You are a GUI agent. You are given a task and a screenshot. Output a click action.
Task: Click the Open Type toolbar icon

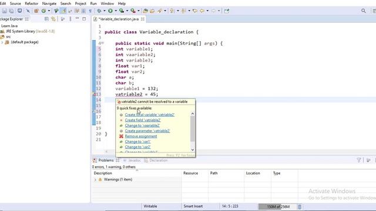tap(56, 11)
